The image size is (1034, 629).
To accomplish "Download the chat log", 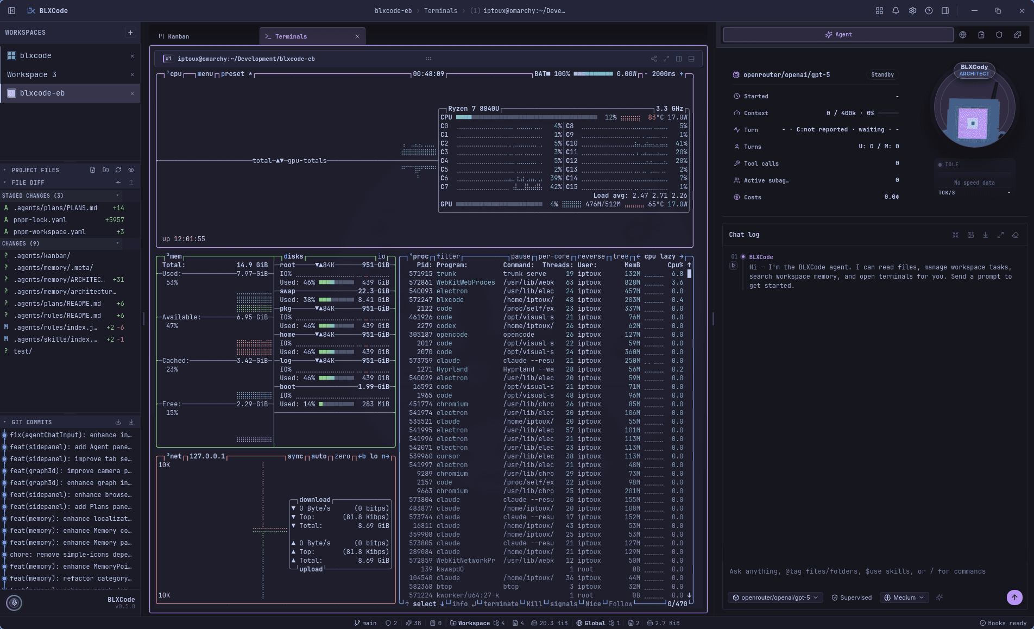I will click(x=985, y=235).
